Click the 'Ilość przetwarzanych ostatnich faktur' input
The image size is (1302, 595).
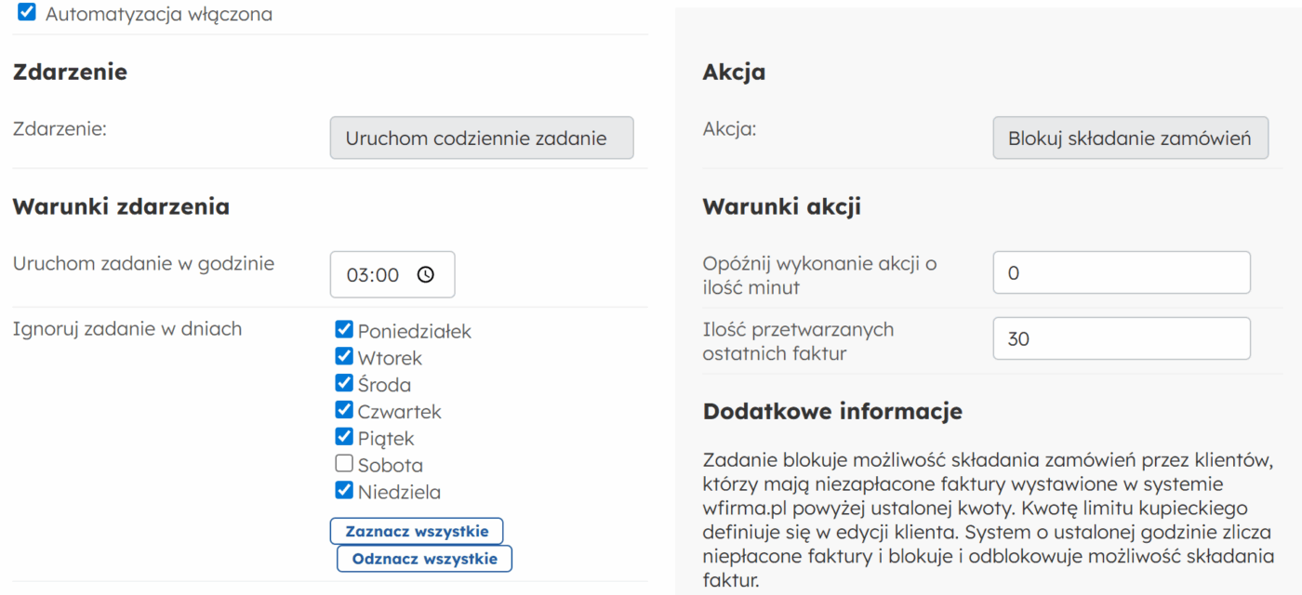(1121, 339)
